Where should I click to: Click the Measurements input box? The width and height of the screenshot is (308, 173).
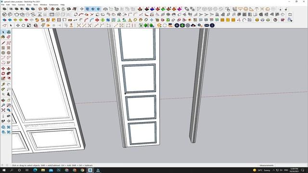point(291,165)
